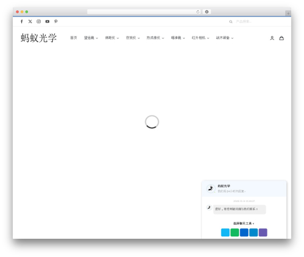
Task: Click the small avatar beside the chat message
Action: tap(209, 208)
